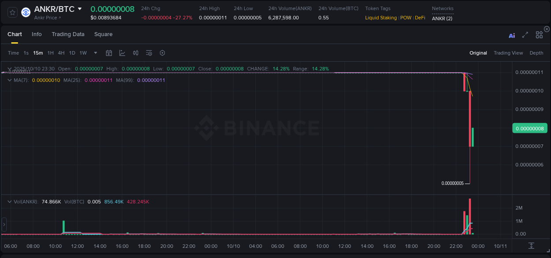
Task: Open the Square tab
Action: 103,34
